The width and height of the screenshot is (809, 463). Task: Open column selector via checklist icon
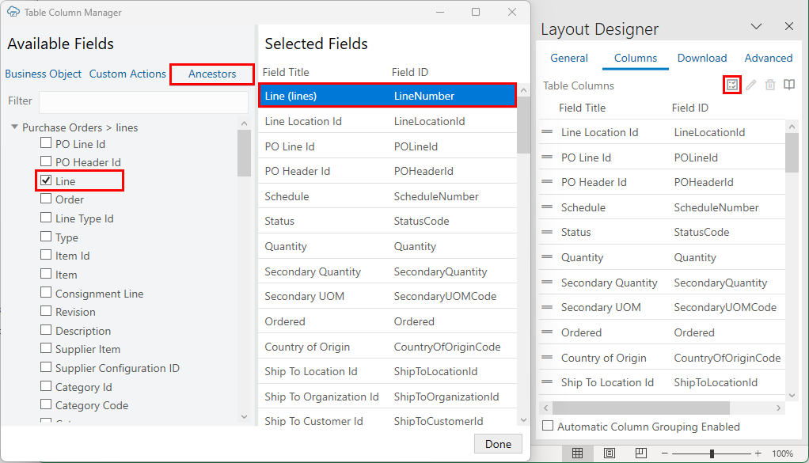732,85
